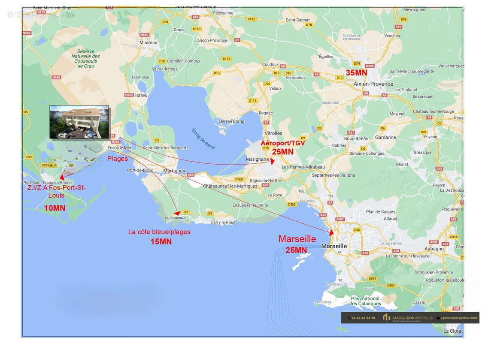Click the Aéroport/TGV 25MN label
This screenshot has height=343, width=485.
[283, 147]
